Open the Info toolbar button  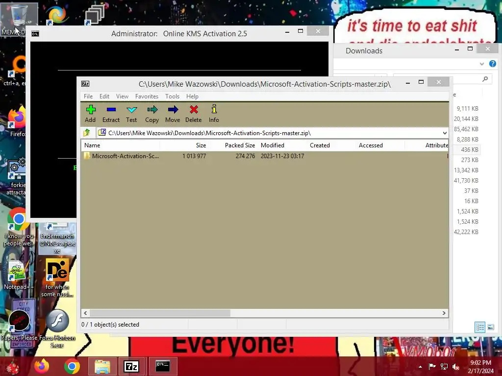[x=214, y=114]
